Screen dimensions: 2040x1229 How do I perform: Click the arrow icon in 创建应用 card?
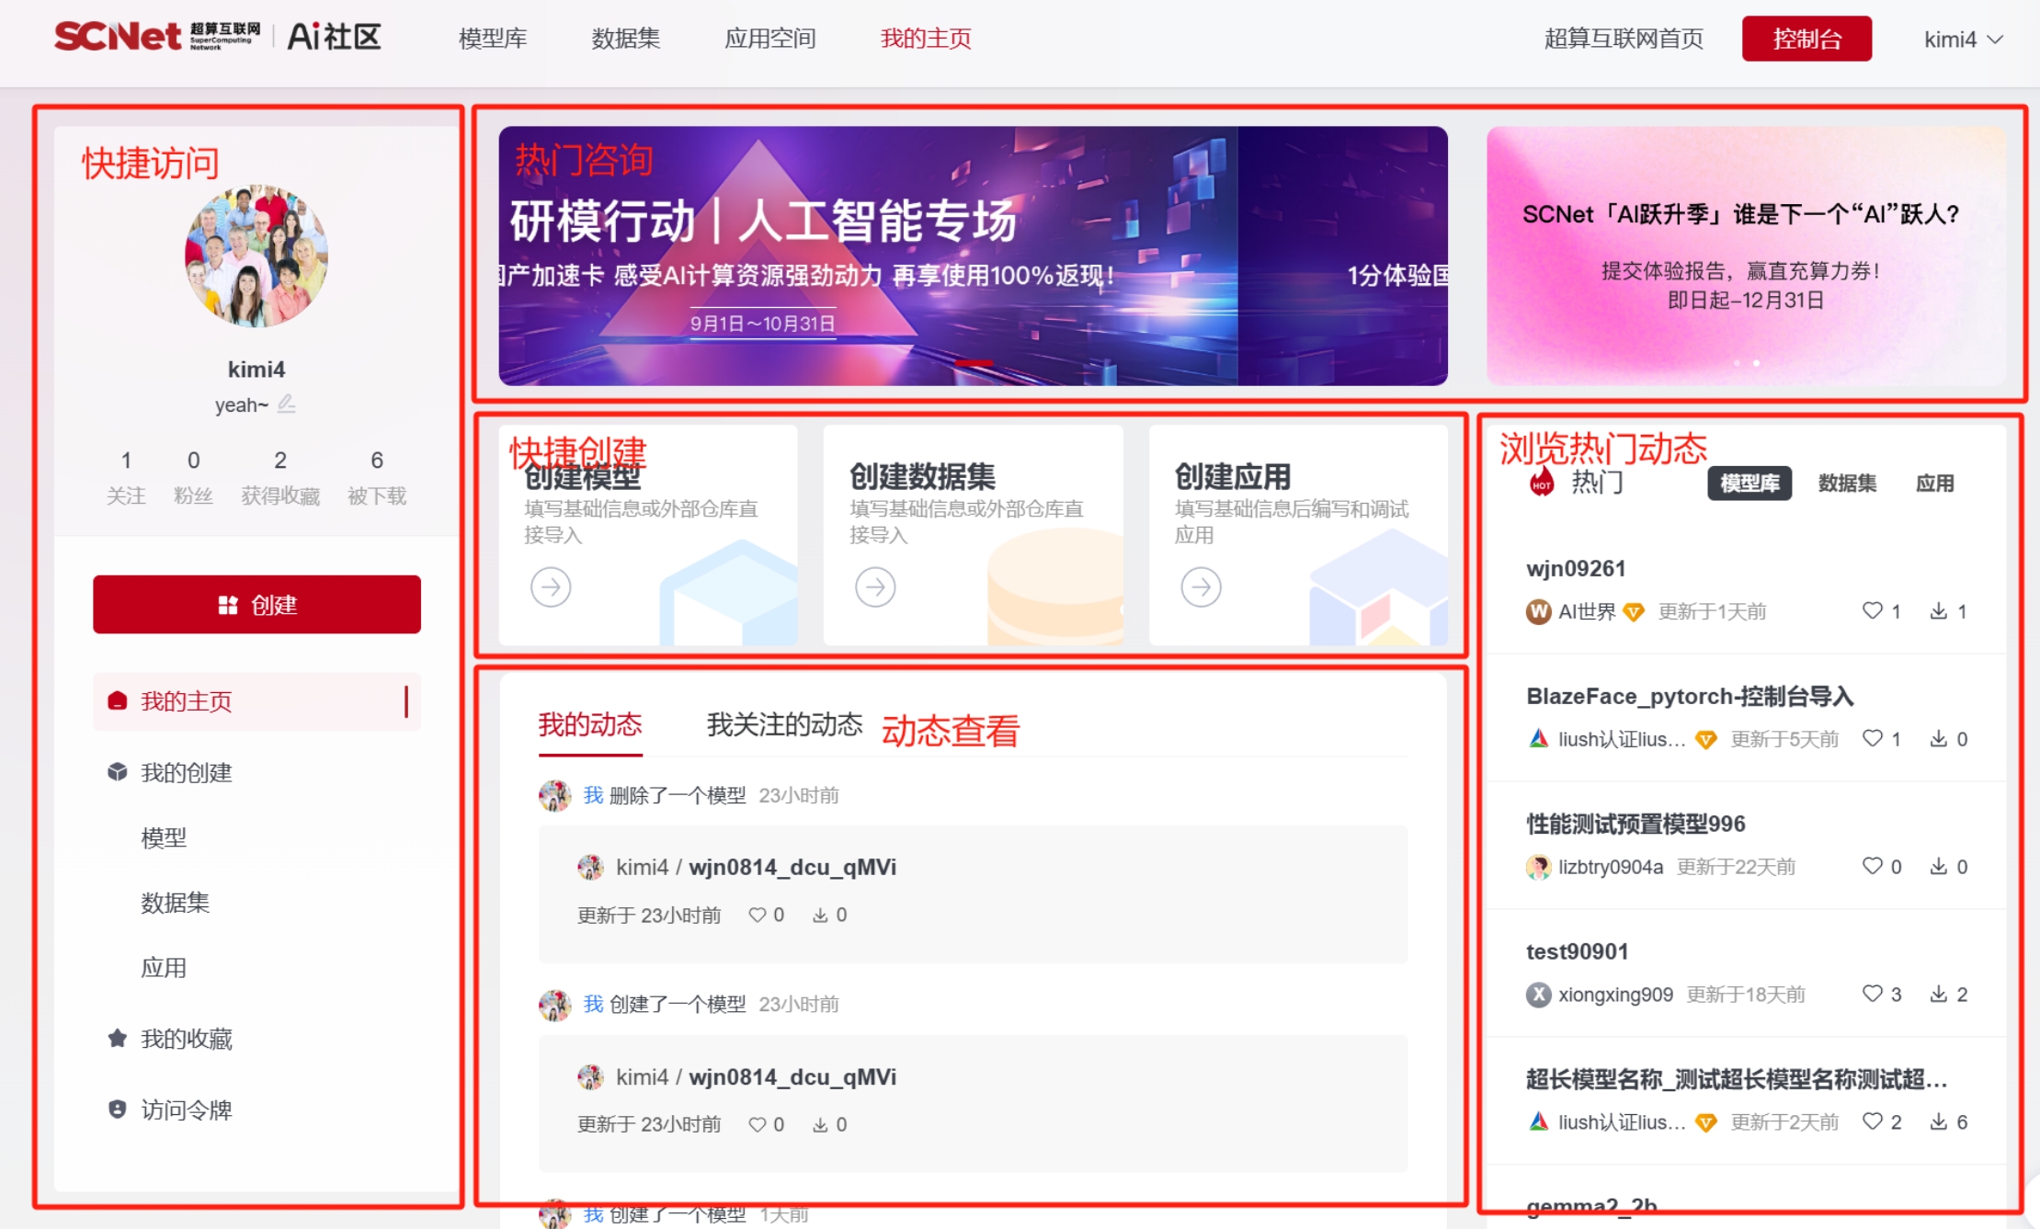[x=1201, y=586]
